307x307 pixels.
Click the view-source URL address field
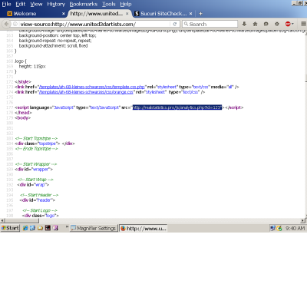click(x=94, y=24)
